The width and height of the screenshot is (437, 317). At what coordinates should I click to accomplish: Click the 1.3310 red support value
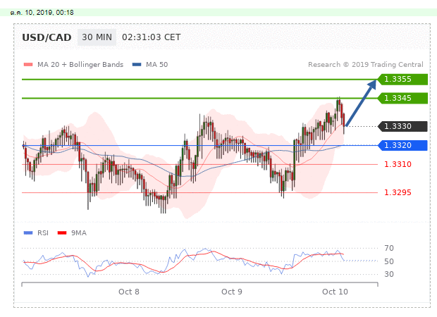398,164
